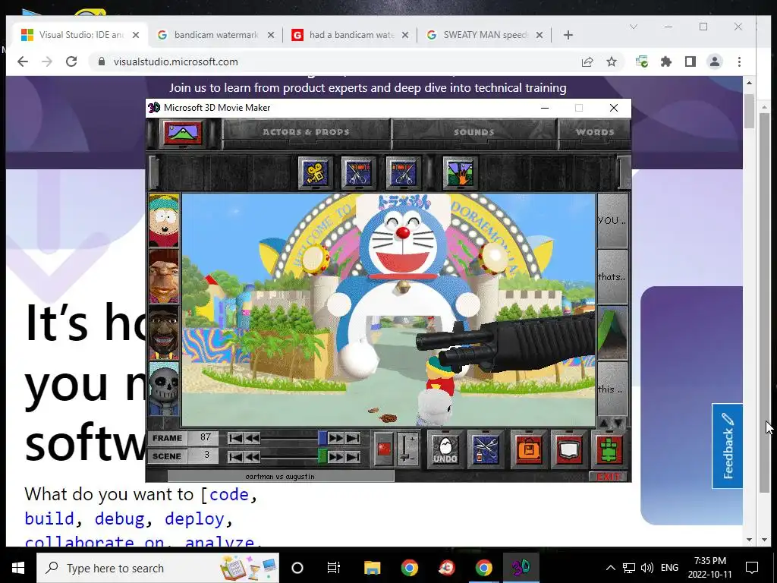Jump to last scene button

(x=352, y=456)
